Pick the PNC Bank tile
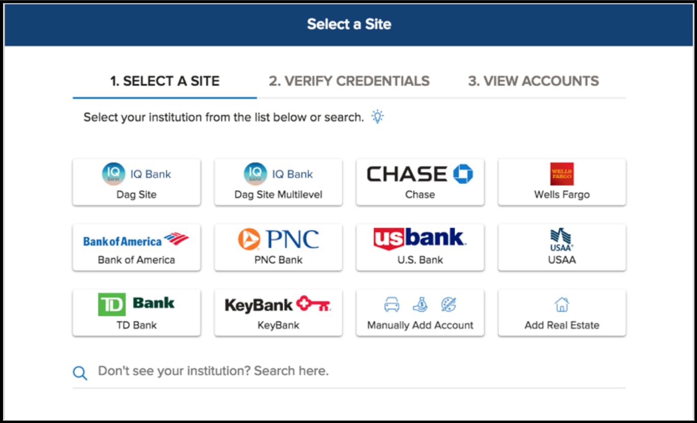The width and height of the screenshot is (697, 423). [x=278, y=248]
